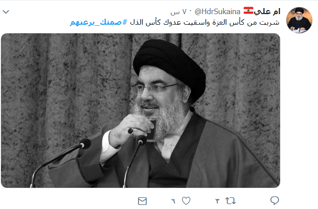Click the tweet text starting with شربت
The image size is (318, 209).
tap(205, 22)
